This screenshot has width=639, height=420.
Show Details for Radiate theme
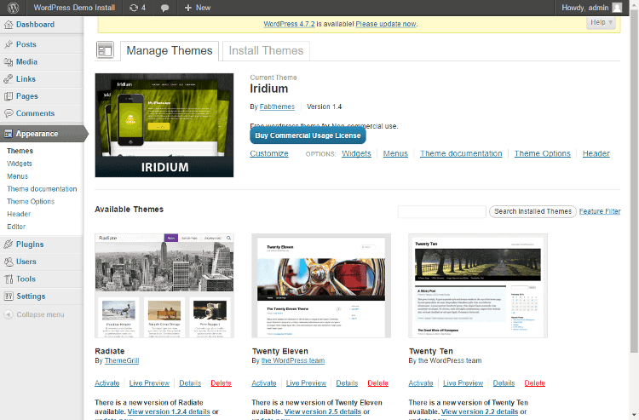coord(190,383)
